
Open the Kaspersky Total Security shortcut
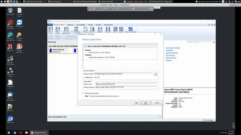[x=10, y=36]
